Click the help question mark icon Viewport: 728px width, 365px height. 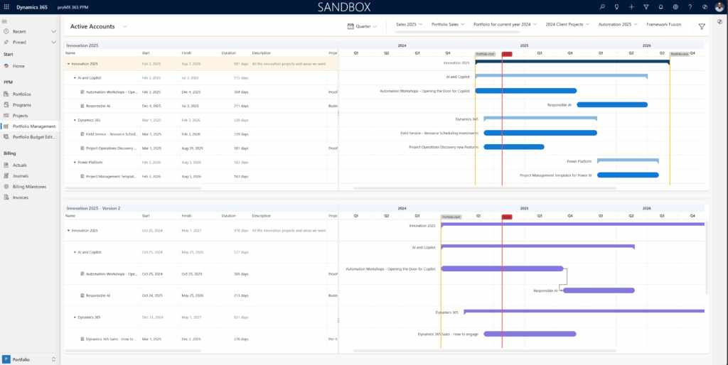tap(690, 7)
